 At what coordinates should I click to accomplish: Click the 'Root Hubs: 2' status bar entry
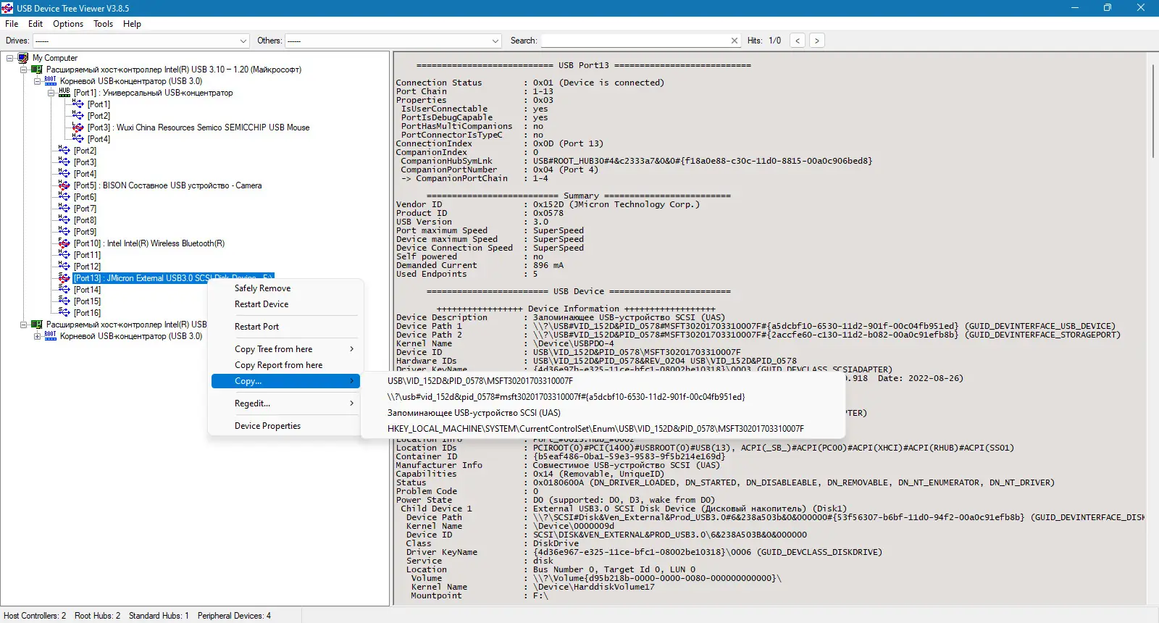click(98, 616)
